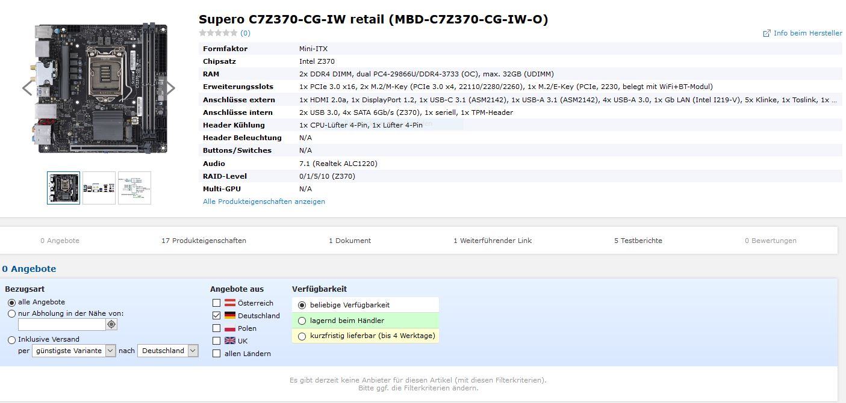Tick the UK offers checkbox
Viewport: 846px width, 403px height.
216,341
